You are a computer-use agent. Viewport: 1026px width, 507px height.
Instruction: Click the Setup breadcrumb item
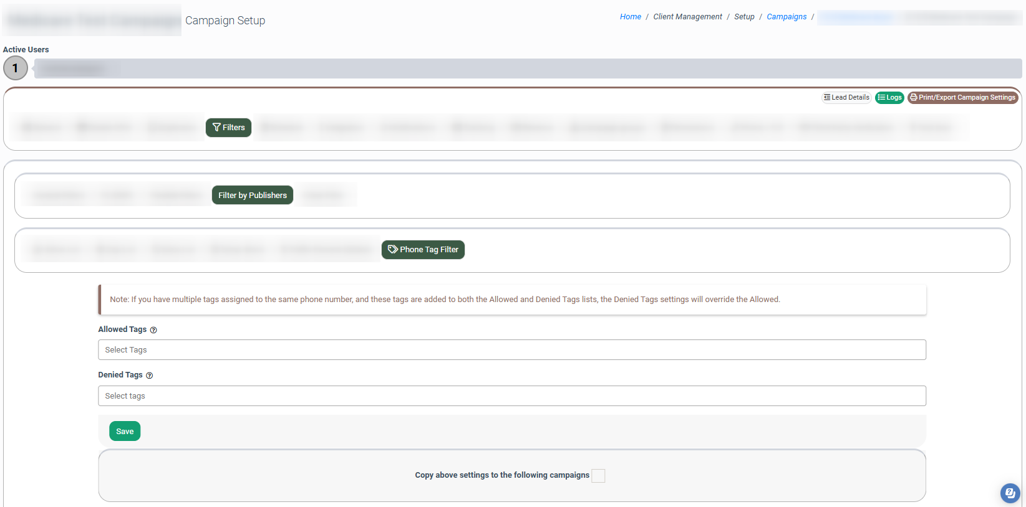pyautogui.click(x=744, y=17)
